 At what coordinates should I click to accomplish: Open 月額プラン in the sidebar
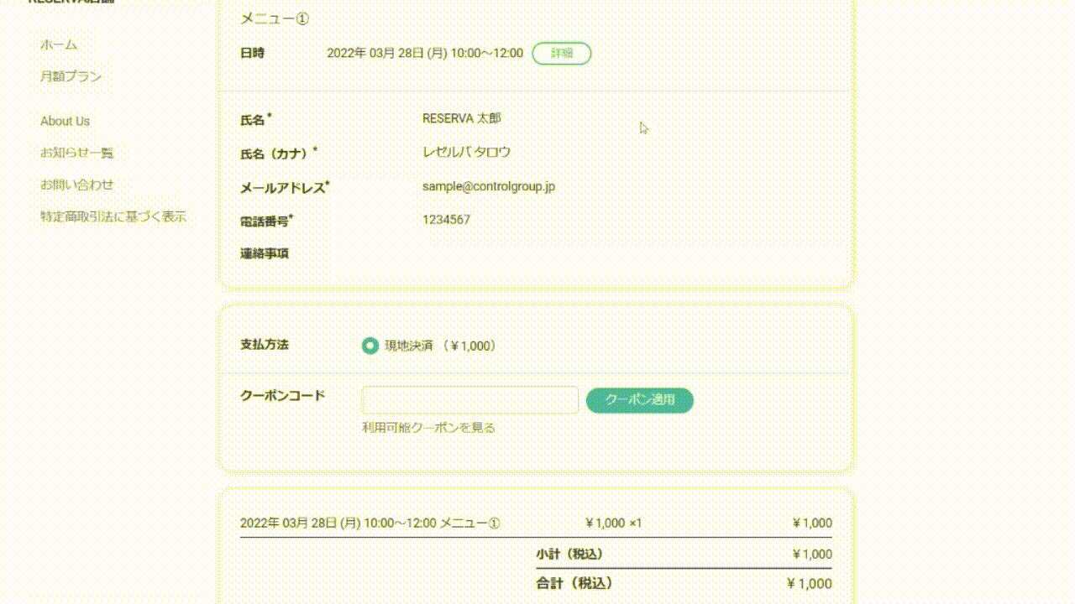coord(71,76)
